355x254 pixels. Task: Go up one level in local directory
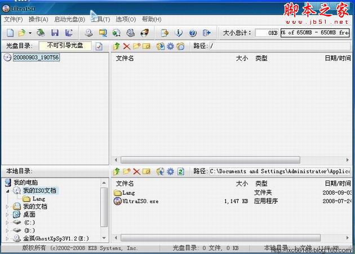(x=117, y=172)
